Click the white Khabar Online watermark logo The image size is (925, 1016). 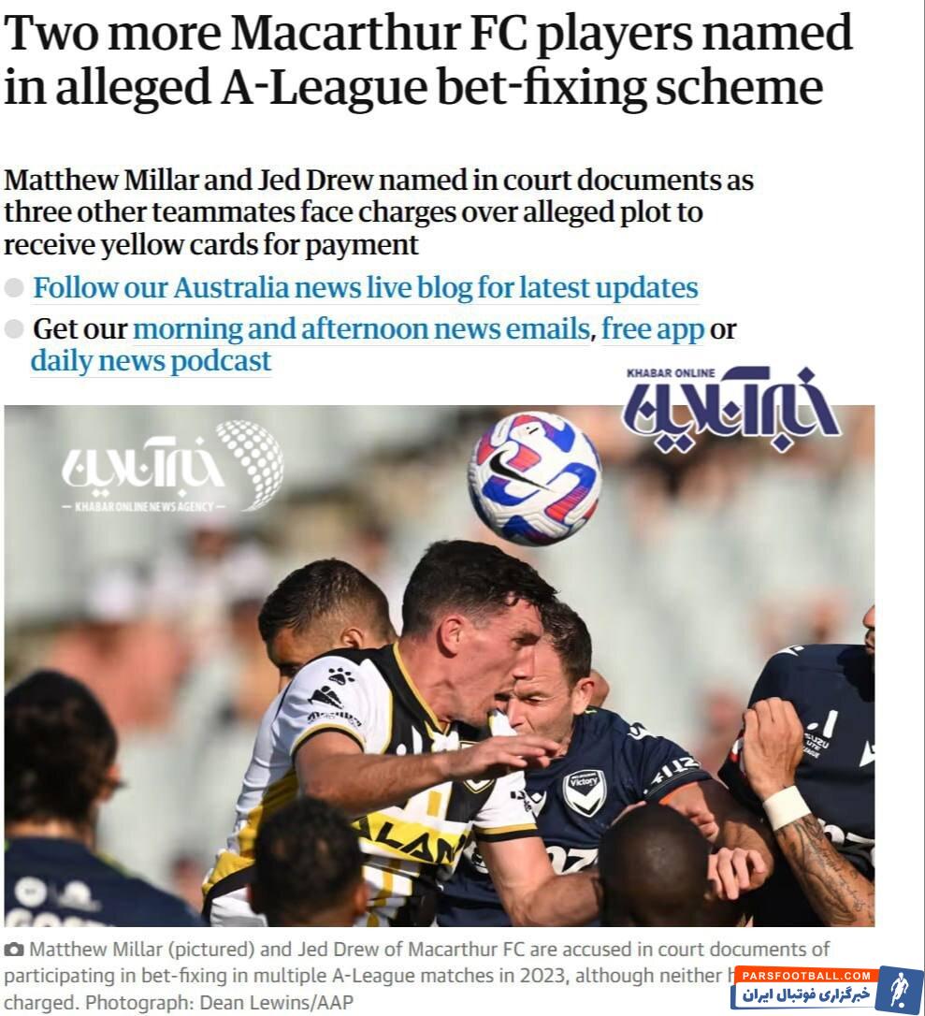[x=172, y=467]
